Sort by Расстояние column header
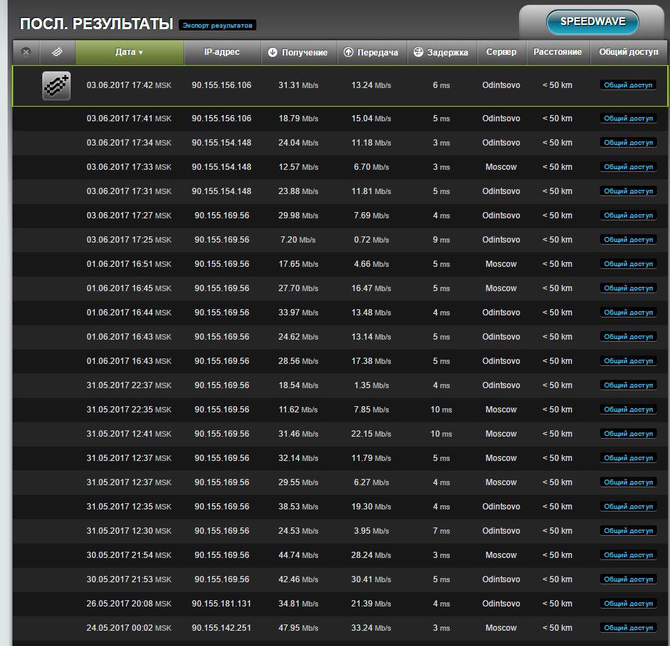Viewport: 670px width, 646px height. pos(558,52)
